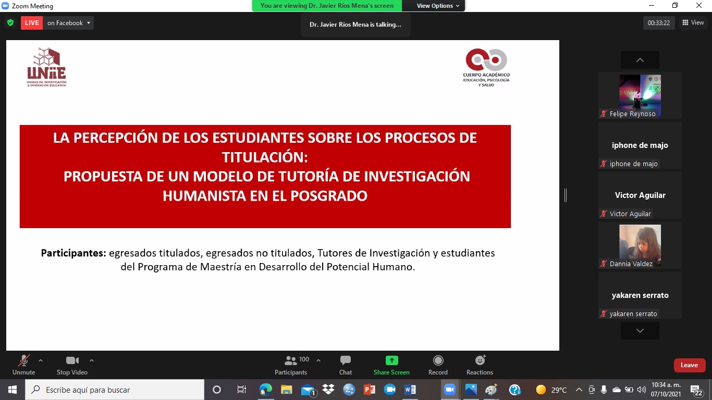
Task: Open Photos app from taskbar
Action: click(471, 390)
